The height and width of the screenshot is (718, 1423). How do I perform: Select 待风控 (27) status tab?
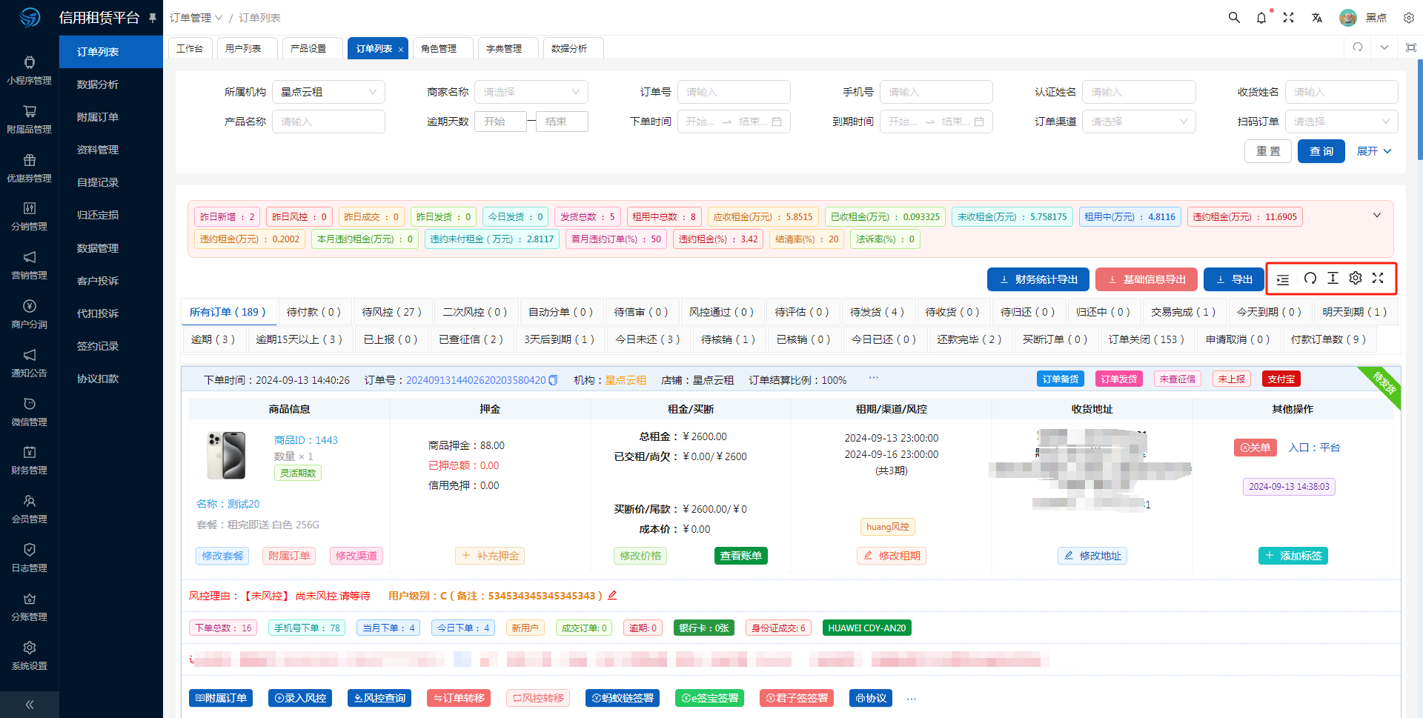point(391,312)
